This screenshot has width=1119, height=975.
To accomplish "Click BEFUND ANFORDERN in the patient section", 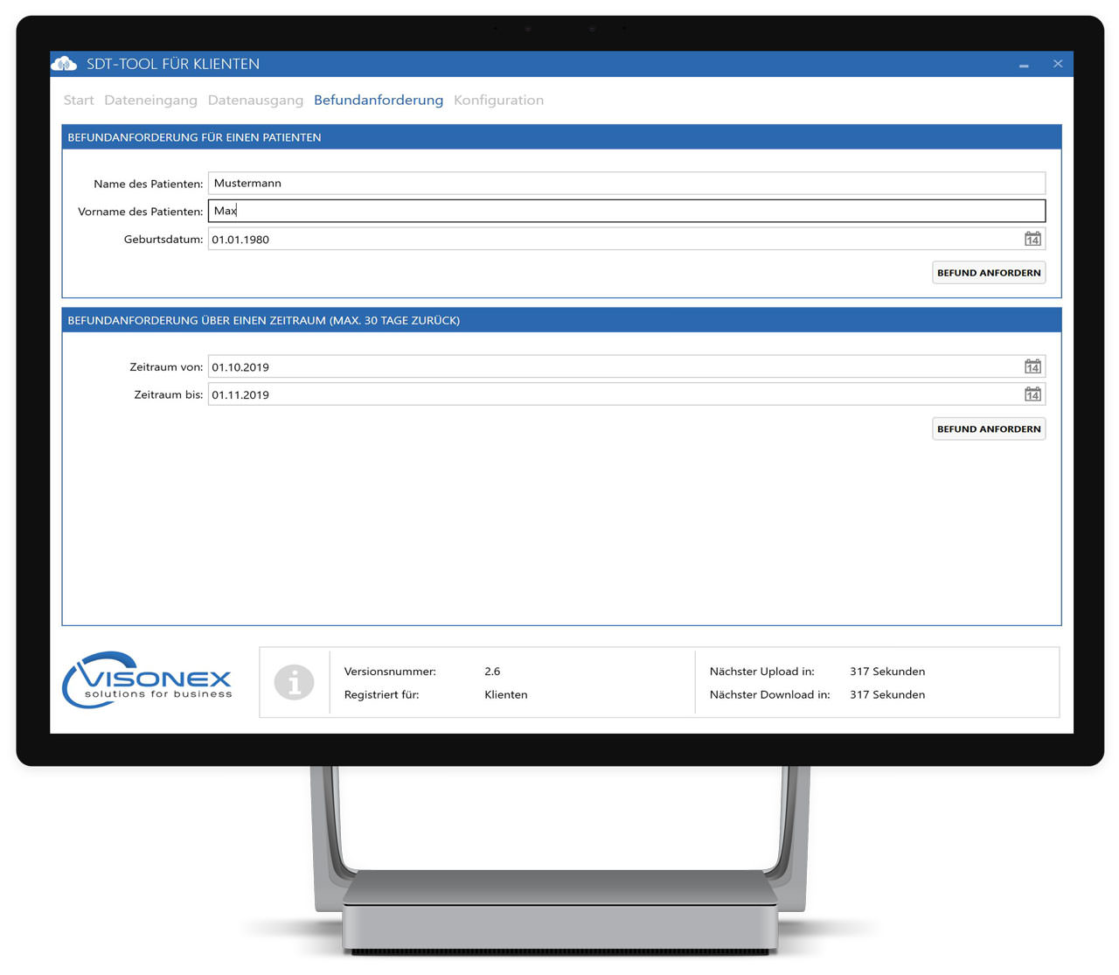I will coord(988,272).
